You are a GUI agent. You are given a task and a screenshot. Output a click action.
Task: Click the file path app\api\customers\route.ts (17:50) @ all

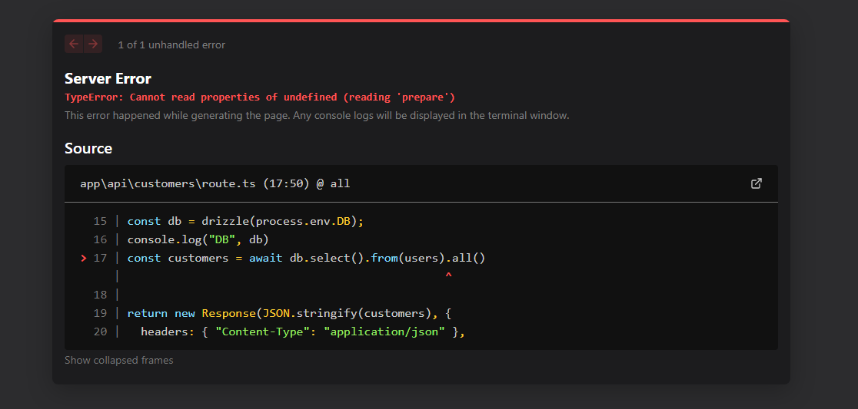pyautogui.click(x=215, y=183)
